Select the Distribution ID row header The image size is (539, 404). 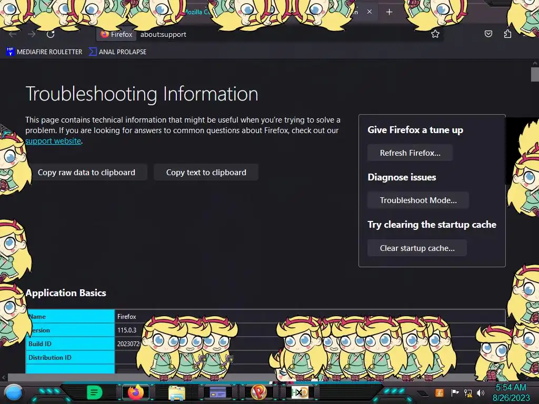coord(70,357)
